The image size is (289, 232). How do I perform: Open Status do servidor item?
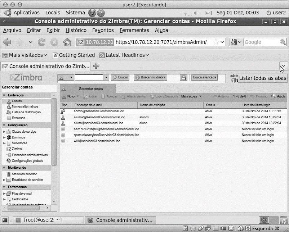coord(24,174)
